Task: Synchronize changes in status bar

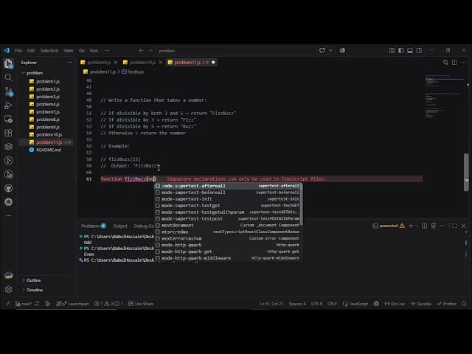Action: 37,304
